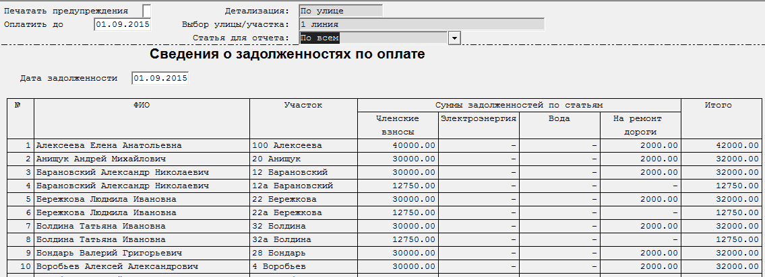Viewport: 765px width, 277px height.
Task: Click the На ремонт дороги column header
Action: coord(640,125)
